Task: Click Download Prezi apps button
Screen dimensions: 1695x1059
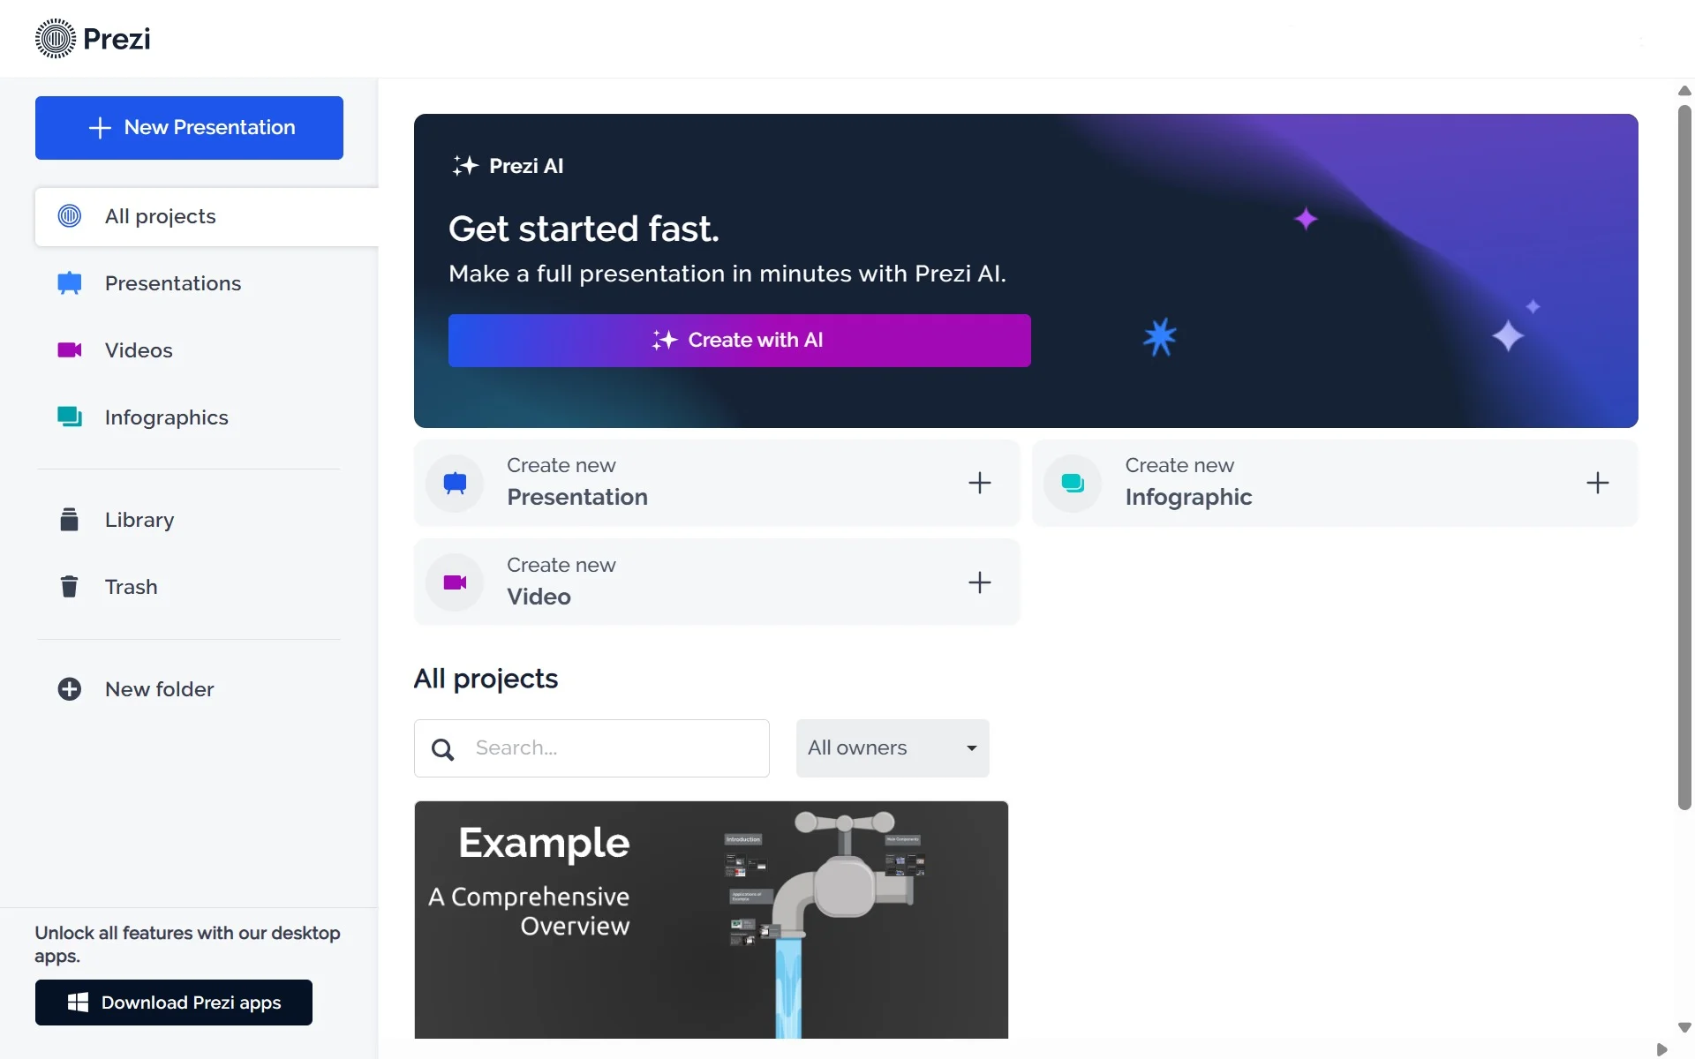Action: (174, 1003)
